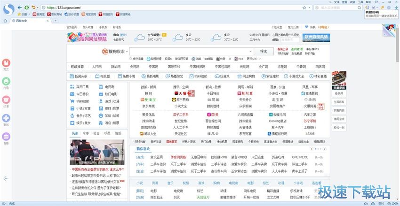400x206 pixels.
Task: Click the security shield in address bar
Action: click(x=44, y=8)
